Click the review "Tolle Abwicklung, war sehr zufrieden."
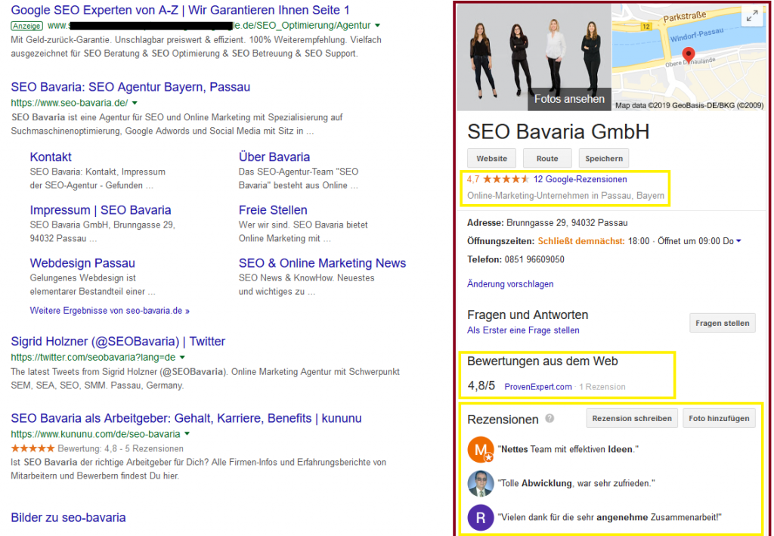774x536 pixels. 576,483
